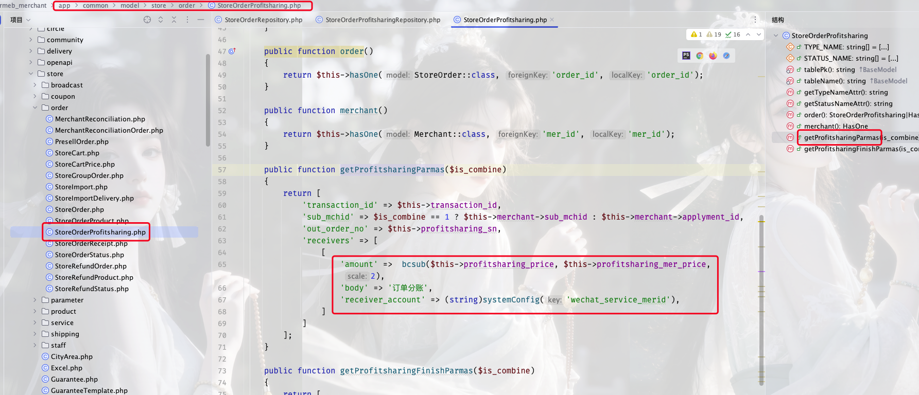Expand the service folder
919x395 pixels.
pos(35,322)
